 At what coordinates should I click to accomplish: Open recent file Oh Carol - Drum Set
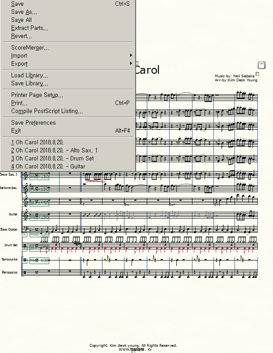click(x=52, y=158)
